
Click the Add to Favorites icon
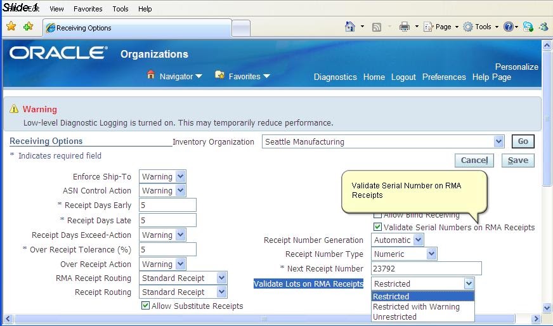(28, 27)
